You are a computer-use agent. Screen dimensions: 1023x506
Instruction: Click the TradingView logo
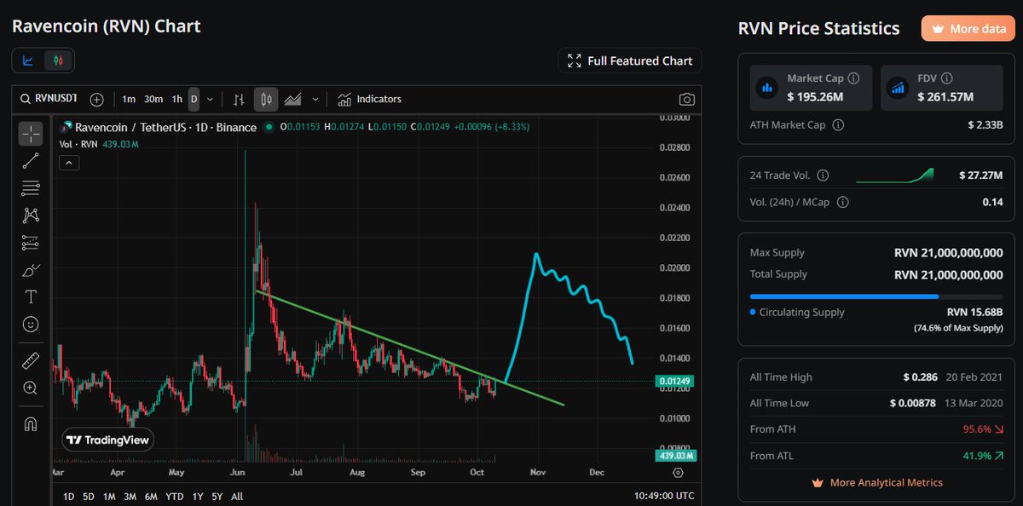pyautogui.click(x=108, y=440)
